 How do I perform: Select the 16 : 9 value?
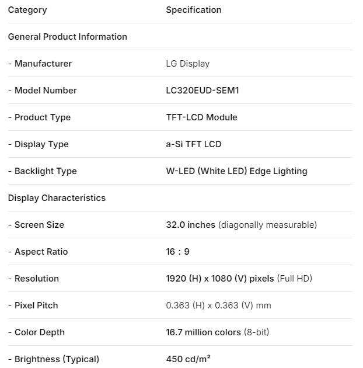[x=177, y=252]
